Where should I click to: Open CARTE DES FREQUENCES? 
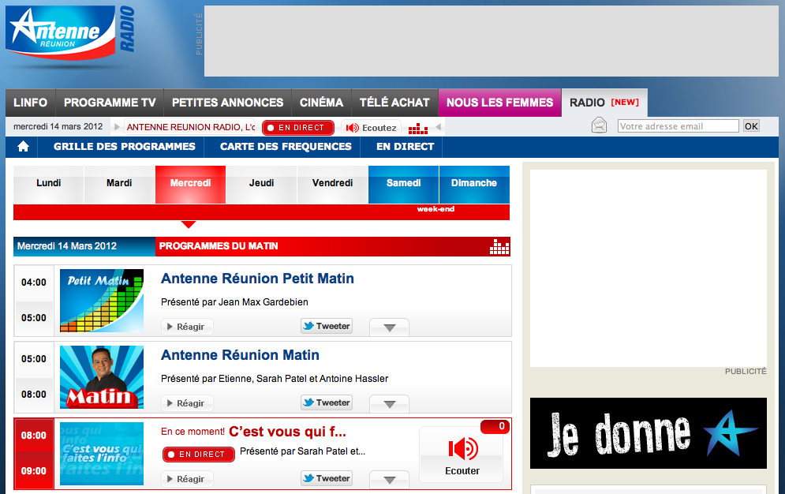[286, 147]
